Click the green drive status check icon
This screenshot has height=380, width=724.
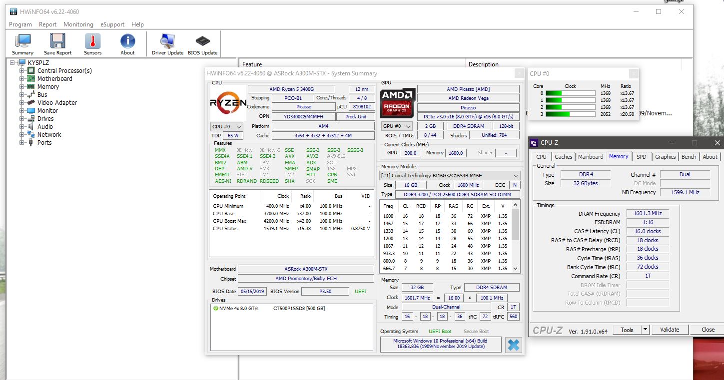215,309
